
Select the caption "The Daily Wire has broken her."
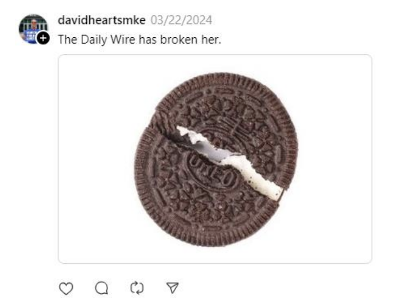click(140, 39)
